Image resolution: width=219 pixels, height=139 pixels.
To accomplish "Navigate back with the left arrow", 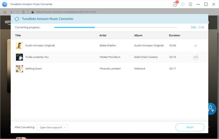I will [12, 12].
